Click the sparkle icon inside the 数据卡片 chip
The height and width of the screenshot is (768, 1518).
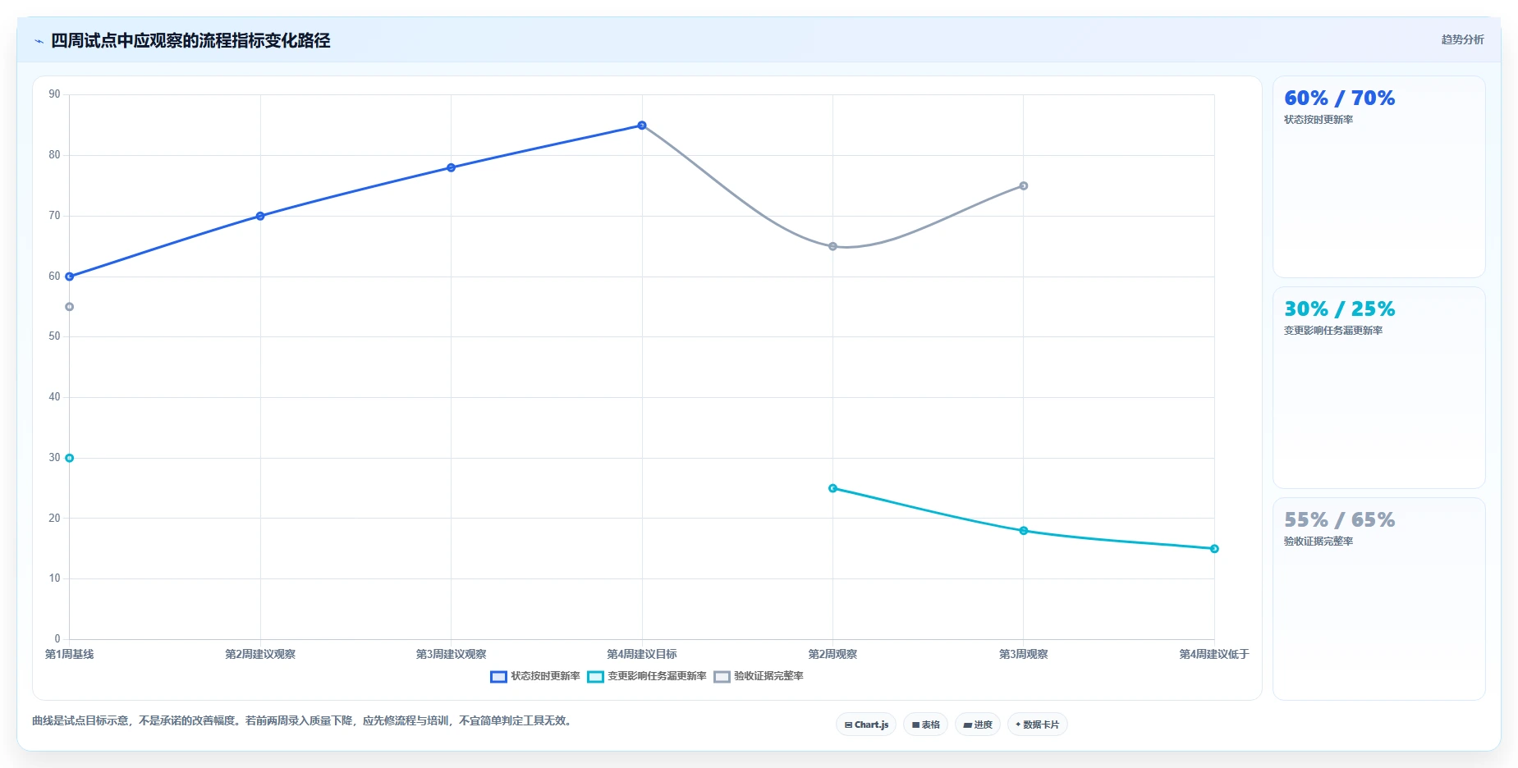pos(1018,725)
